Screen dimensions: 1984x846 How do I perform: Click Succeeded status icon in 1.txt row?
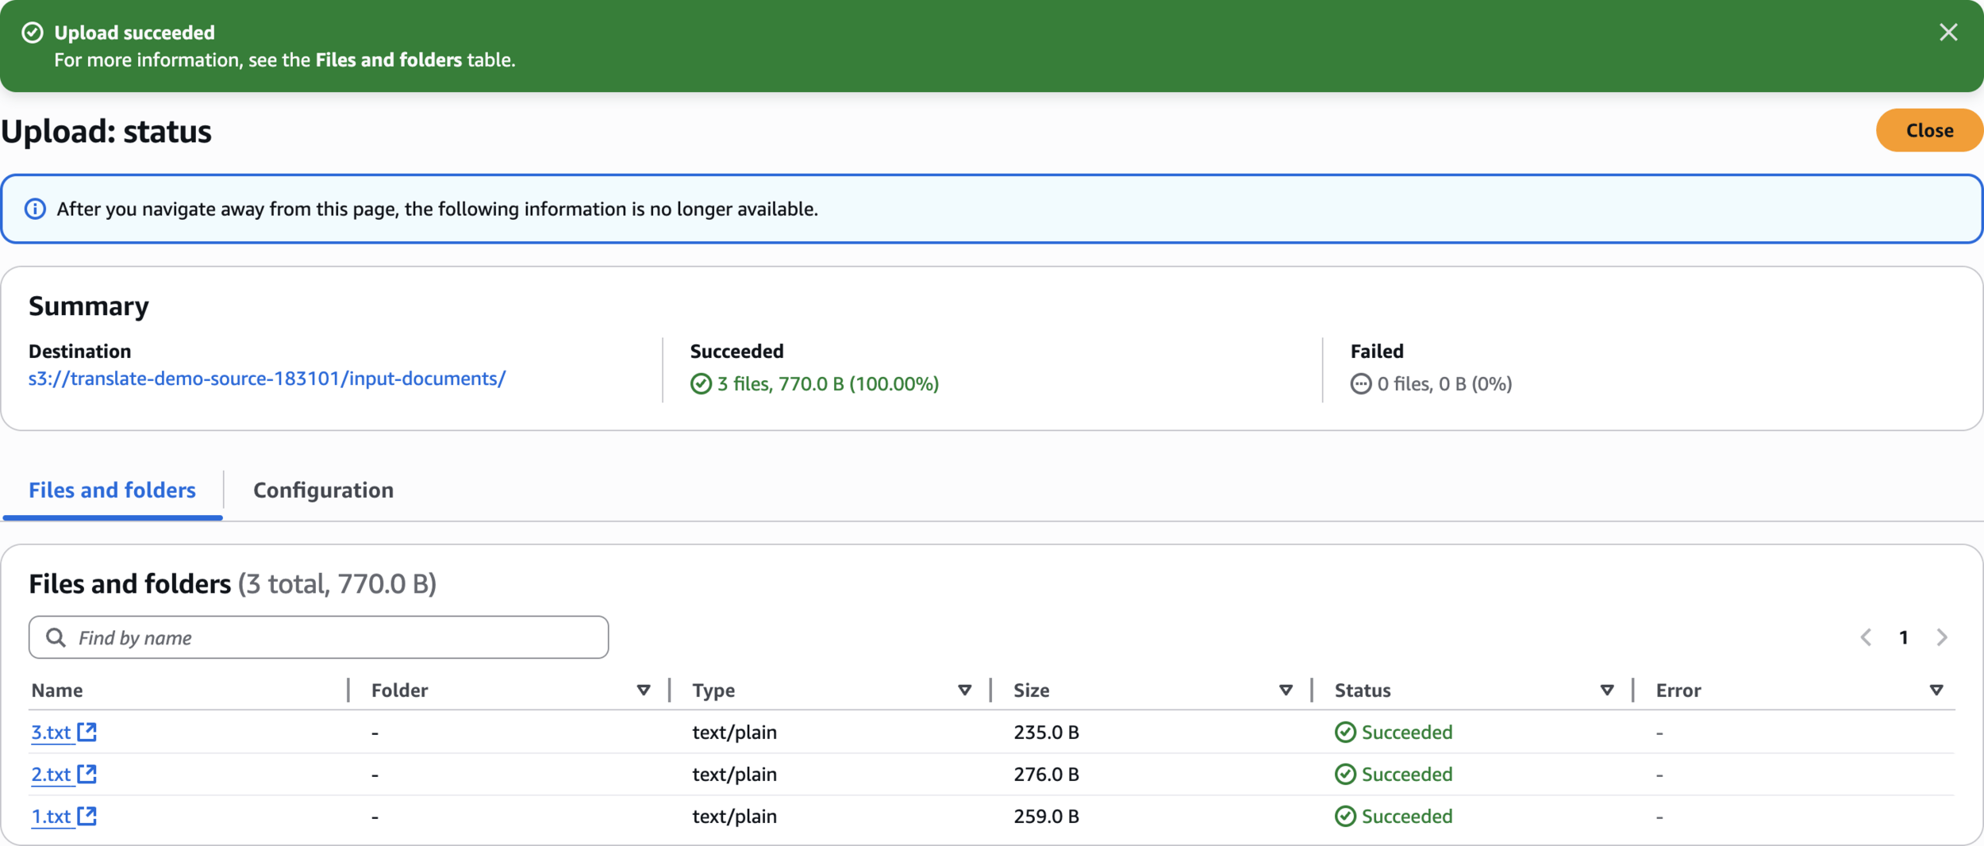coord(1345,817)
